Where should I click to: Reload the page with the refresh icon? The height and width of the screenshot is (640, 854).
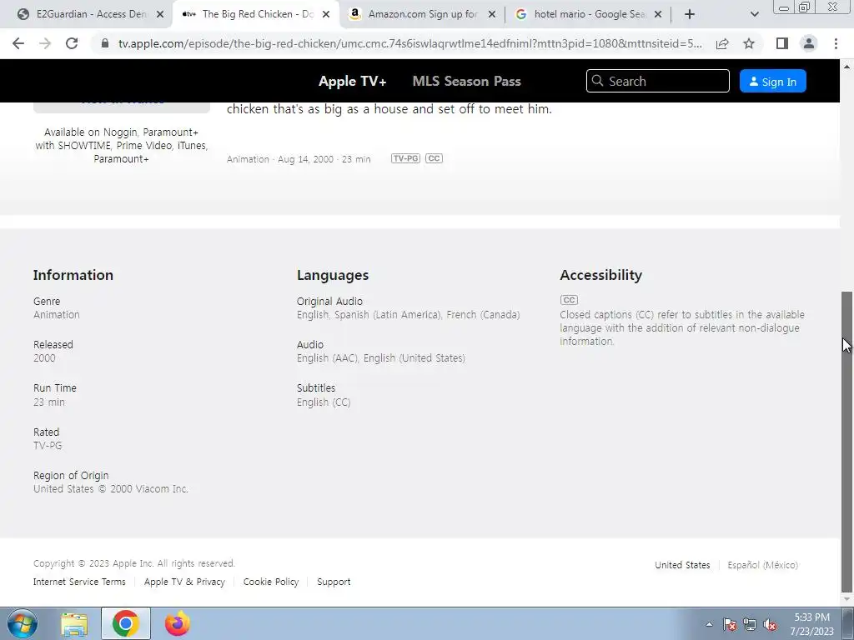[x=72, y=43]
